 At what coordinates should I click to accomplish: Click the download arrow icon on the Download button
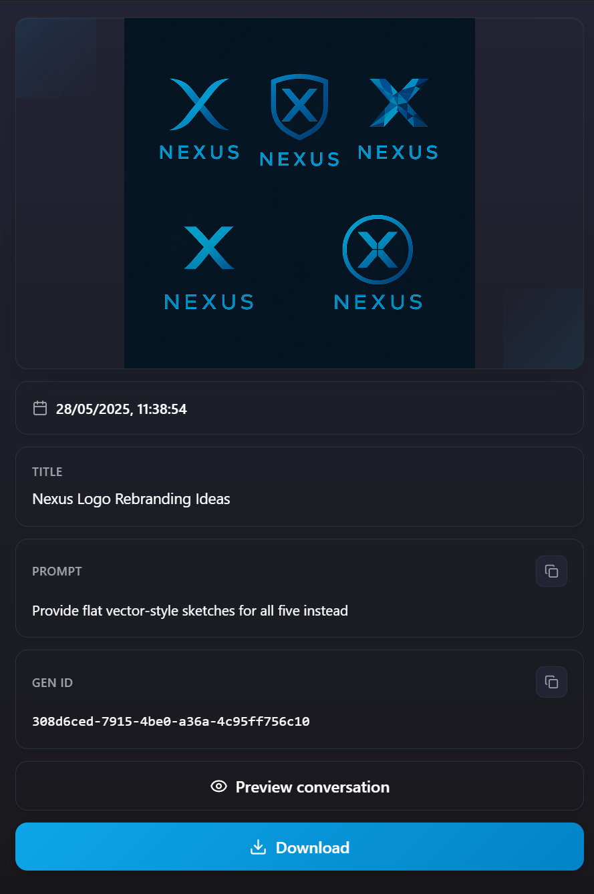tap(258, 847)
